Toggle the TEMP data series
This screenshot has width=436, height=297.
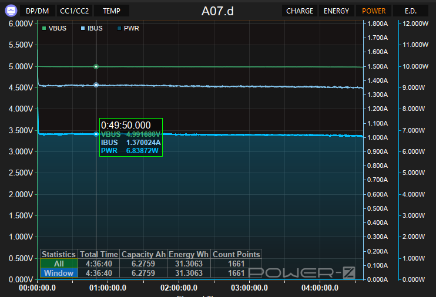(112, 11)
